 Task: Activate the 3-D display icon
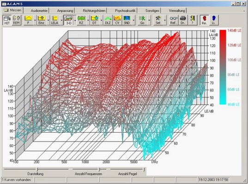tap(68, 20)
